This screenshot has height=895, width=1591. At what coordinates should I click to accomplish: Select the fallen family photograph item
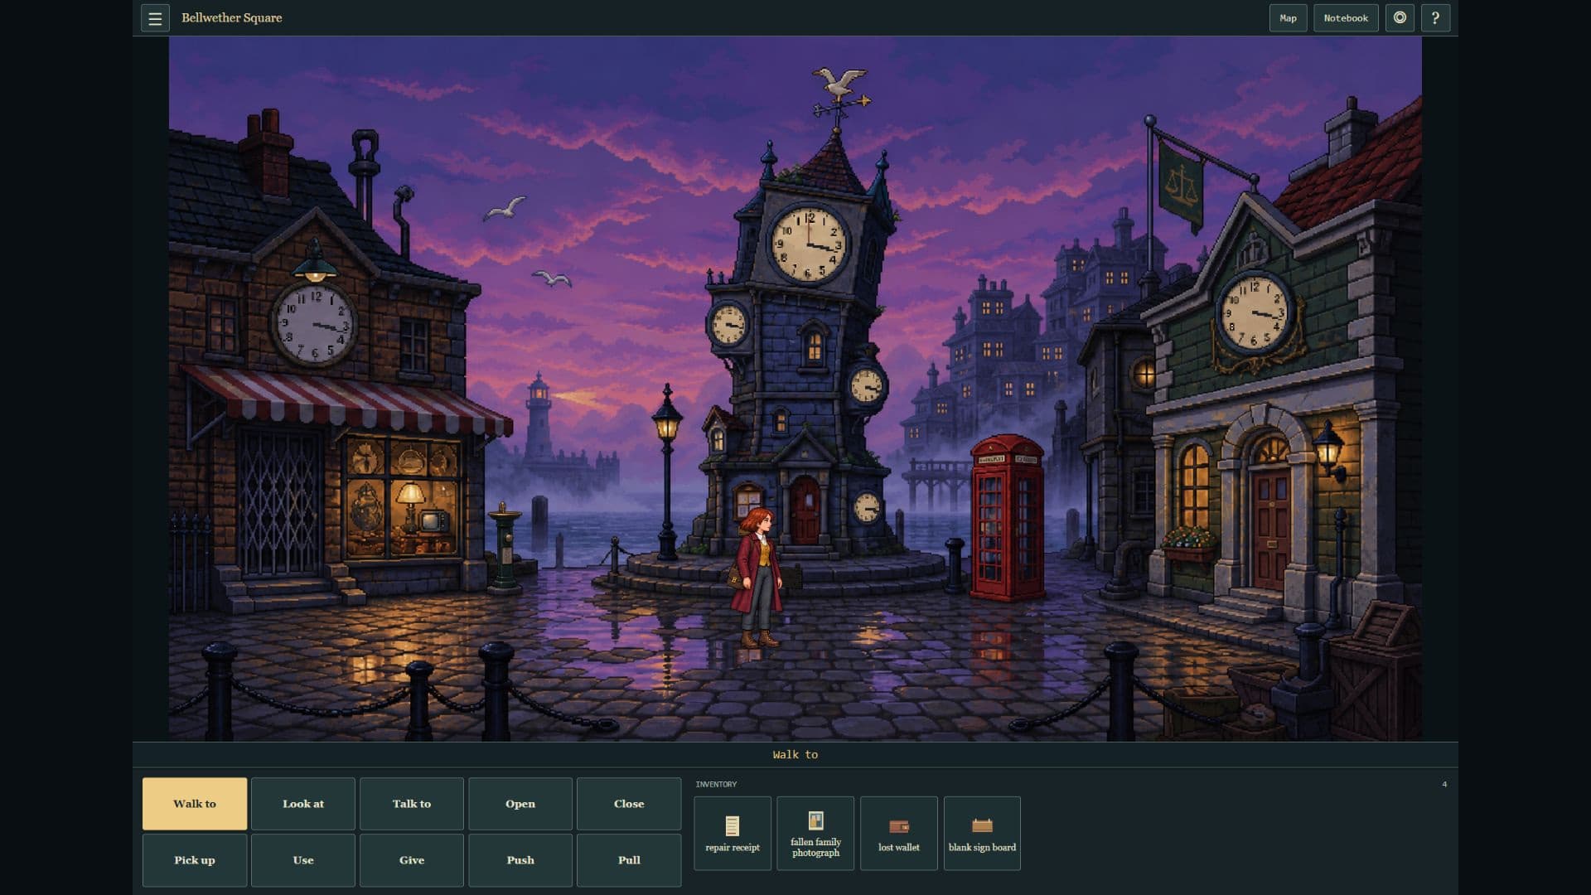[x=815, y=834]
